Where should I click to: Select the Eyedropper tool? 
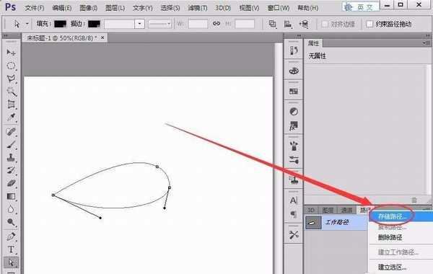click(11, 118)
